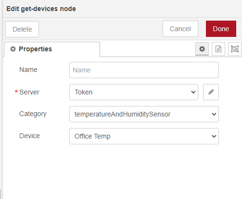The width and height of the screenshot is (242, 199).
Task: Open the Server dropdown showing Token
Action: [x=134, y=92]
